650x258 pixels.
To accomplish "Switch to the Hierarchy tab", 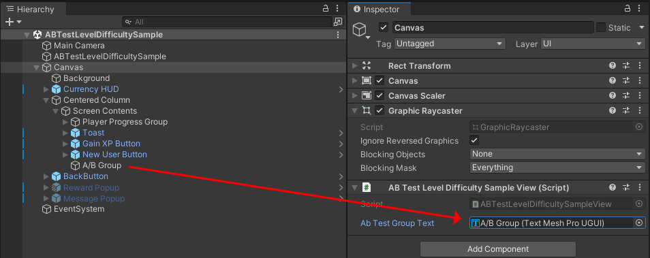I will point(33,9).
